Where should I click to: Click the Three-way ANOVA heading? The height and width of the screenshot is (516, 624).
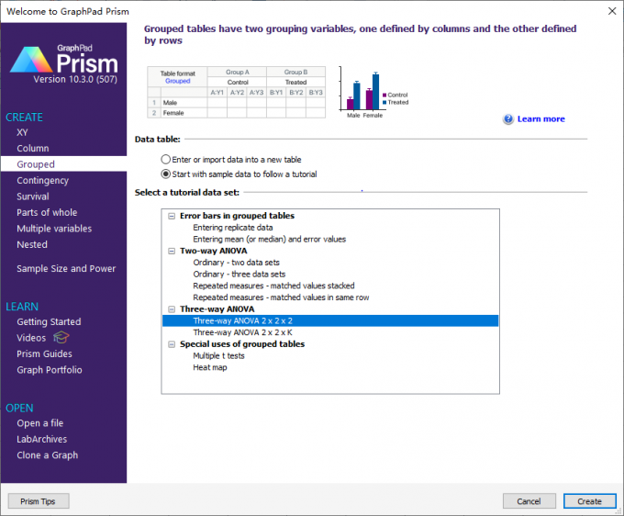click(x=217, y=309)
